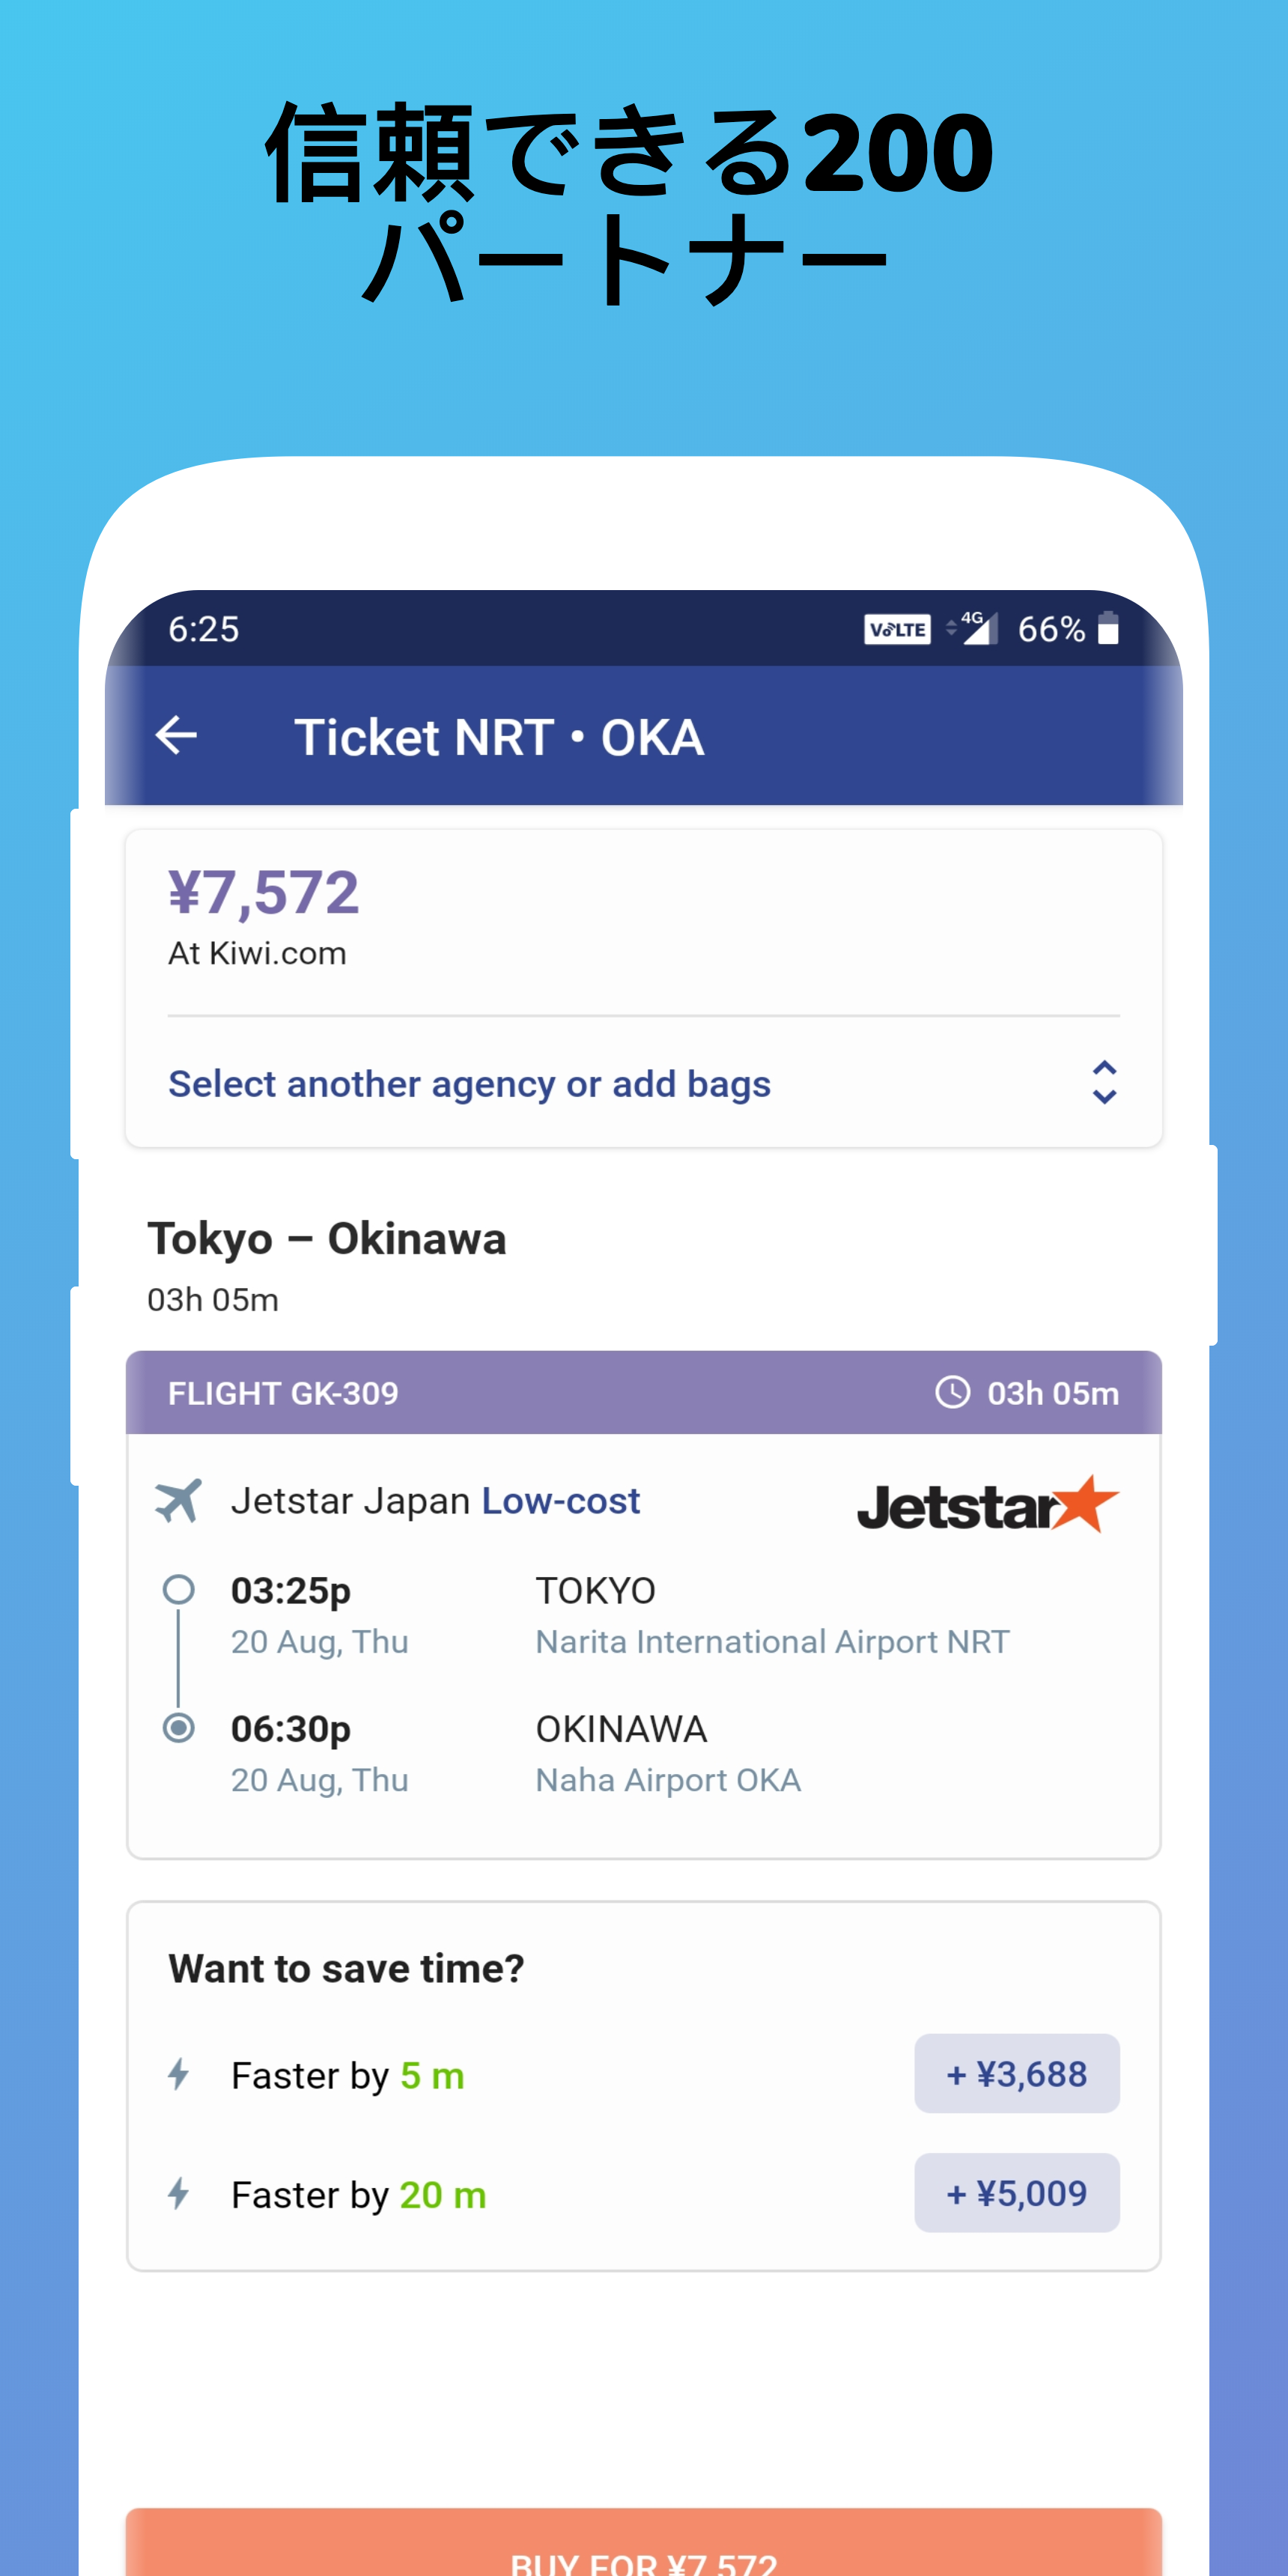Viewport: 1288px width, 2576px height.
Task: Click the Jetstar airline logo
Action: point(987,1504)
